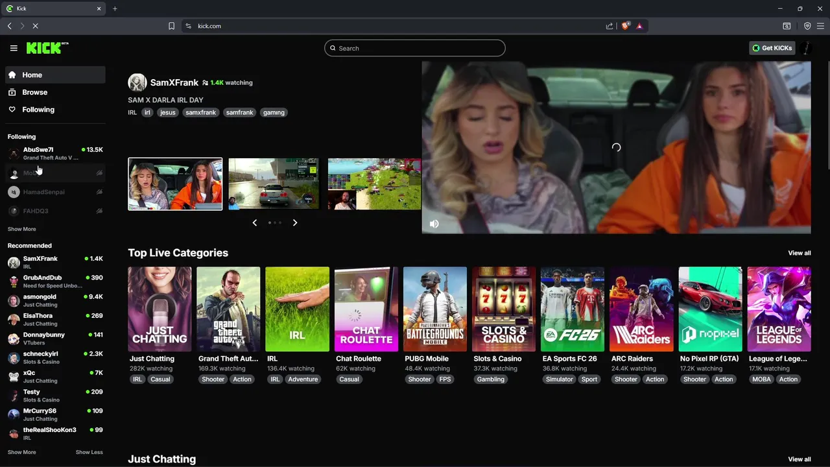
Task: Open Browse in sidebar
Action: (x=55, y=92)
